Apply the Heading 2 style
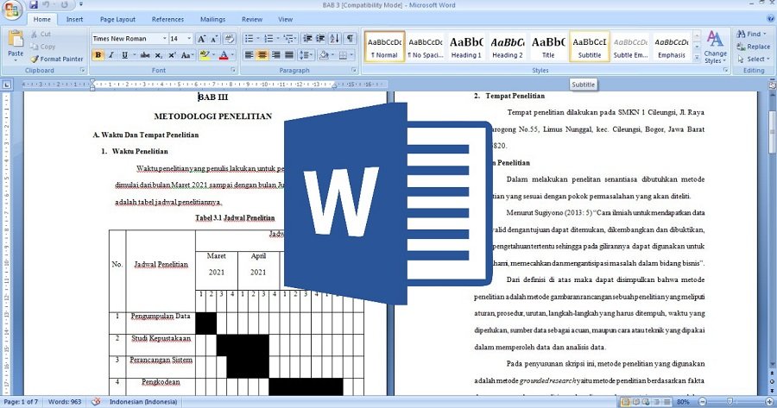The width and height of the screenshot is (777, 408). coord(508,47)
